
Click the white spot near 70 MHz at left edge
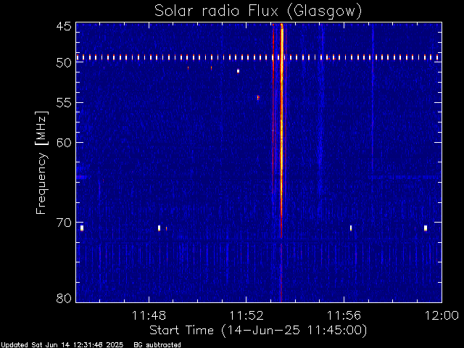click(x=82, y=228)
